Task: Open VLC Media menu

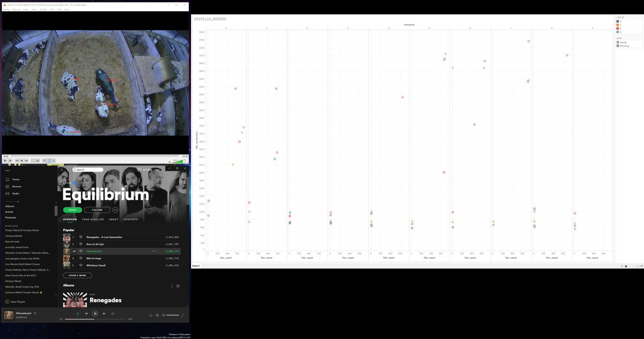Action: coord(6,9)
